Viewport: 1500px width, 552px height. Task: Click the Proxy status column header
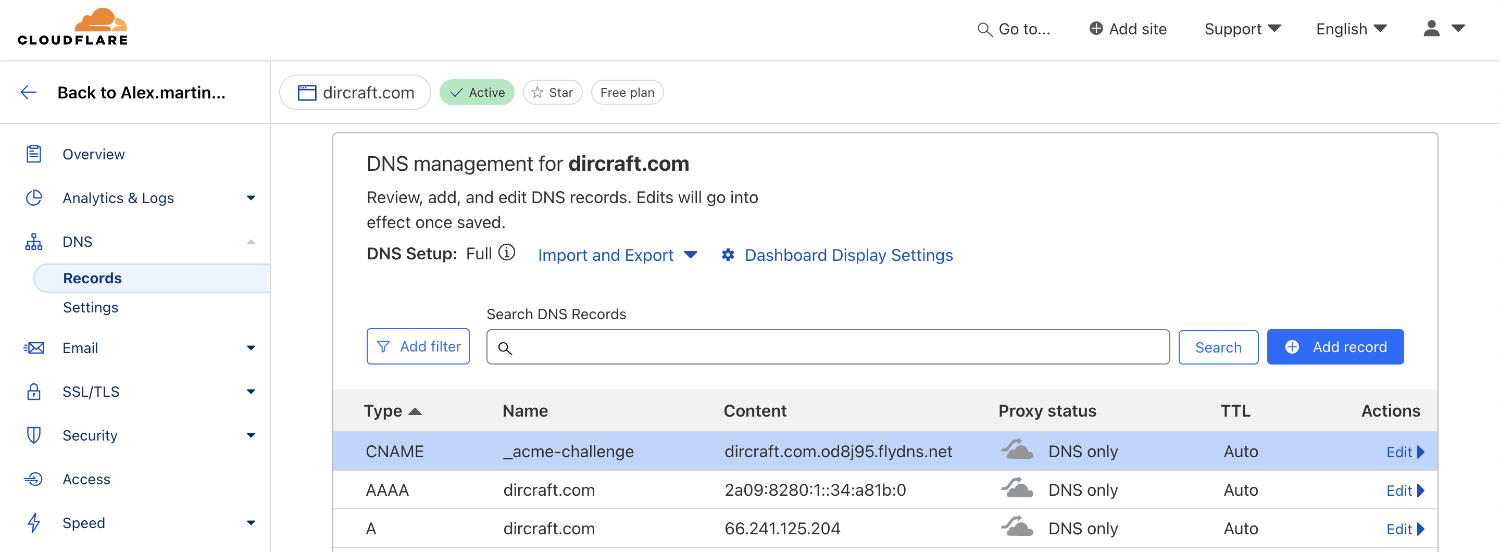(1047, 410)
